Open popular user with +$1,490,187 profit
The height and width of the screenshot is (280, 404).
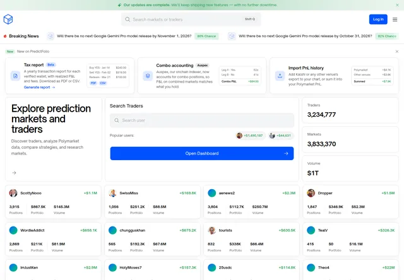pos(250,136)
